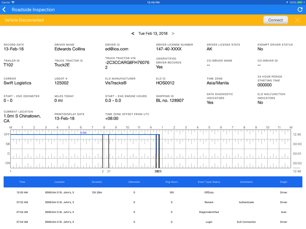Click event marker 2 below graph
Screen dimensions: 306x229
(x=103, y=171)
